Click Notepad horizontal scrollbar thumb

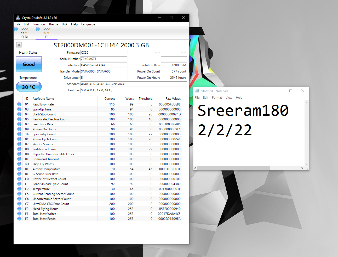click(x=234, y=168)
